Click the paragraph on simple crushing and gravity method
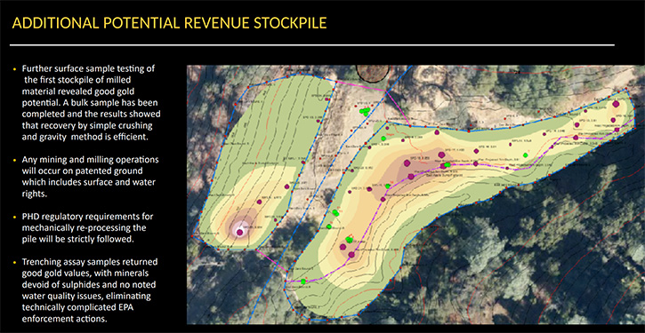This screenshot has width=645, height=333. [91, 103]
